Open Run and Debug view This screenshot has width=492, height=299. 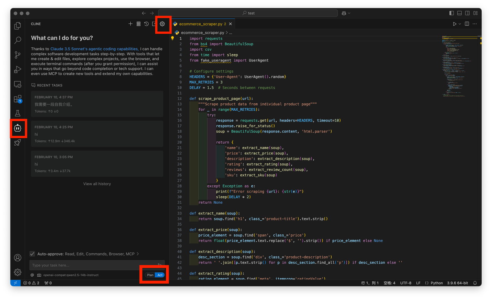18,70
